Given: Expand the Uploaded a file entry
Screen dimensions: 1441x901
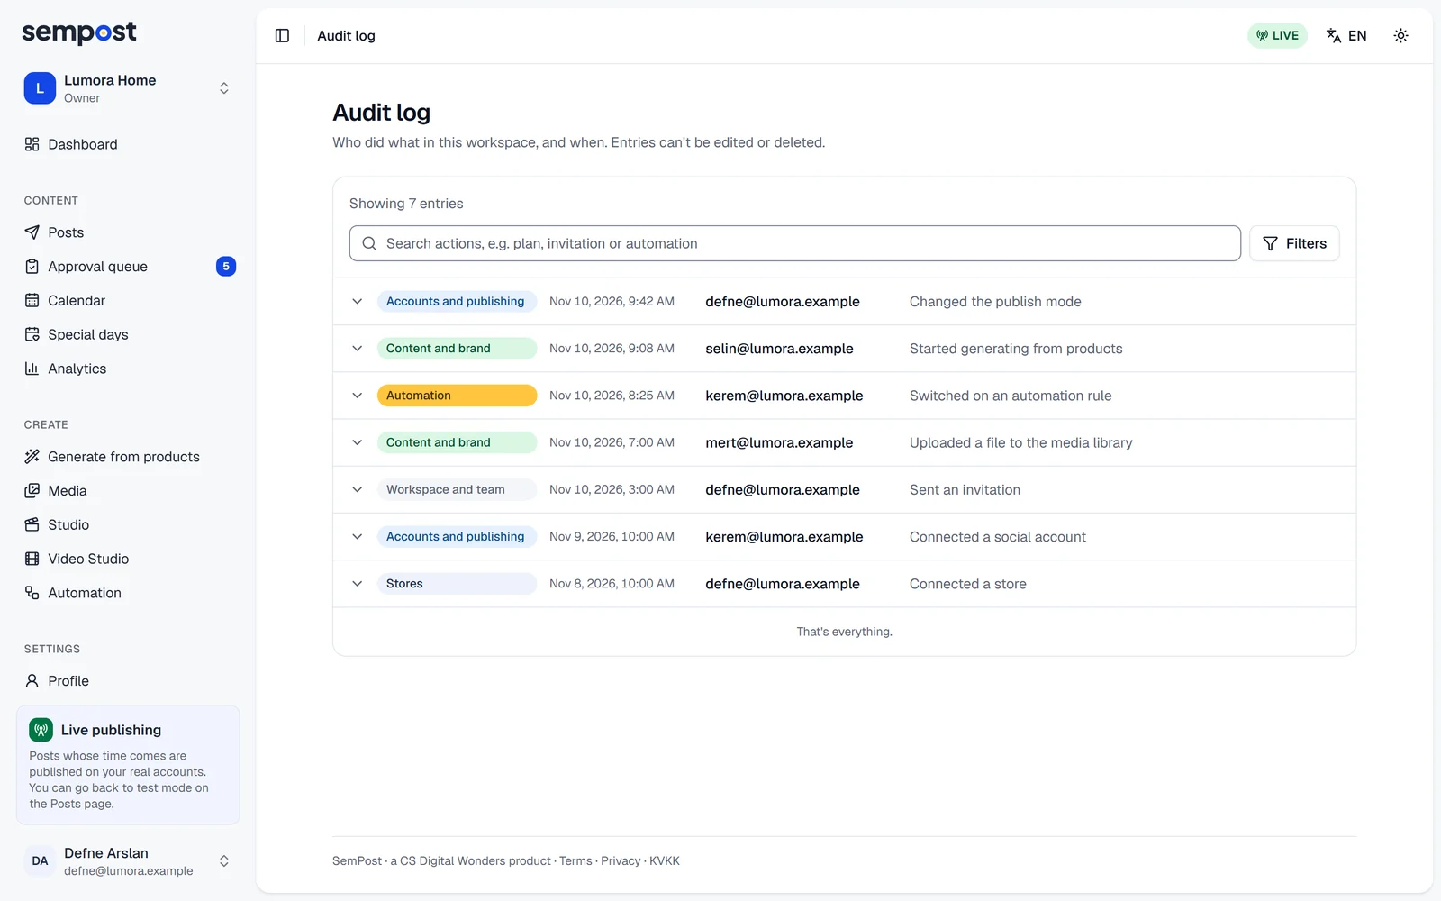Looking at the screenshot, I should (x=358, y=442).
